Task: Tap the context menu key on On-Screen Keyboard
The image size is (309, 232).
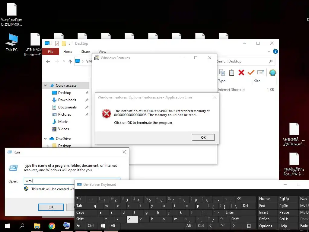Action: (249, 226)
